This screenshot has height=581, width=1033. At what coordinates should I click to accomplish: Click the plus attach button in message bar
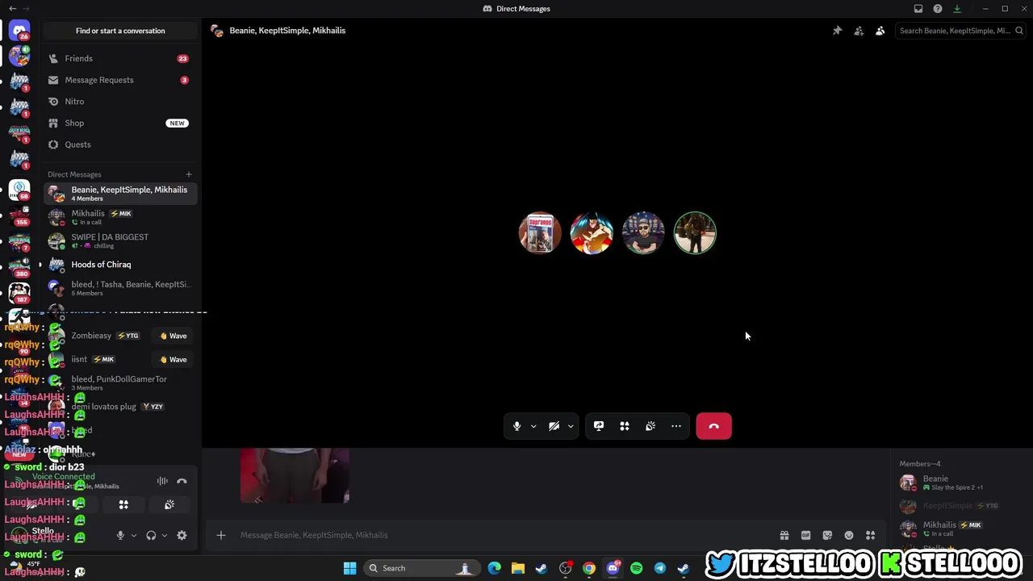[x=220, y=535]
